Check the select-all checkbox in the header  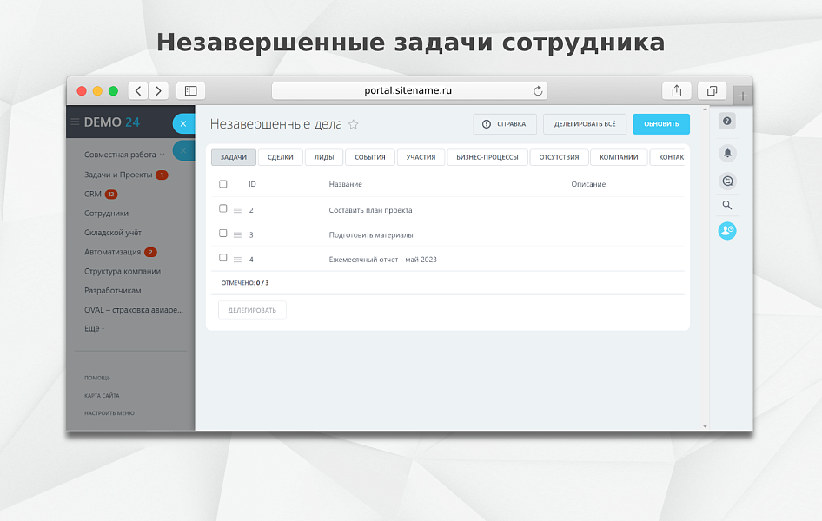pos(221,184)
